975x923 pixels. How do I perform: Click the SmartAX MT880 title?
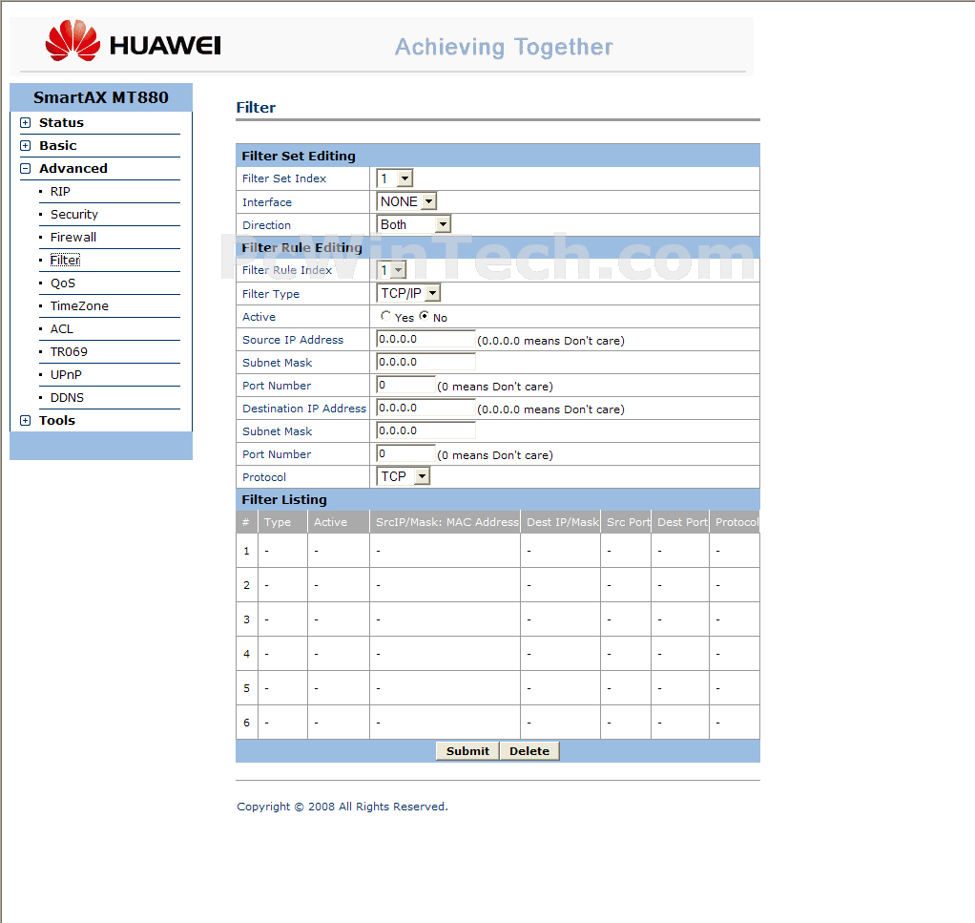click(101, 97)
